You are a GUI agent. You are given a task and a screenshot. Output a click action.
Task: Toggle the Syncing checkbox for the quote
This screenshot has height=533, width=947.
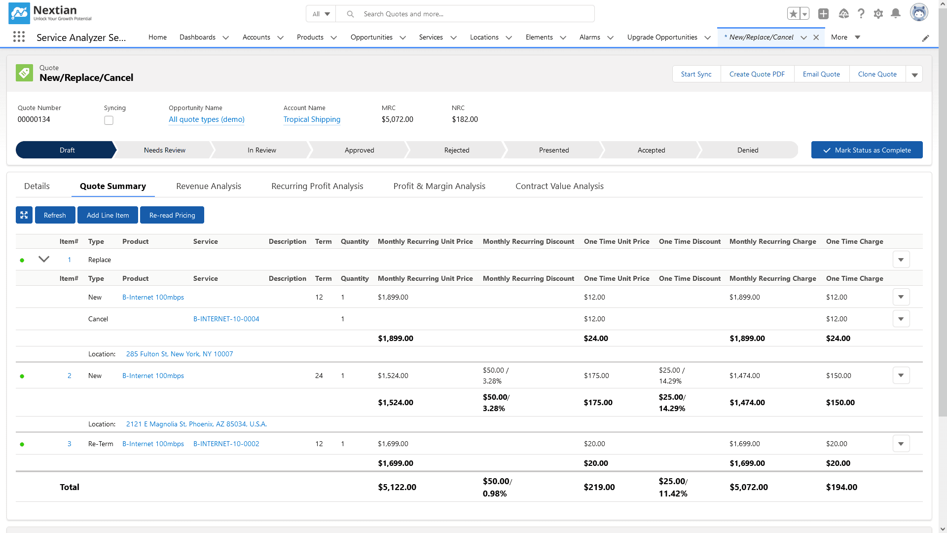coord(109,120)
